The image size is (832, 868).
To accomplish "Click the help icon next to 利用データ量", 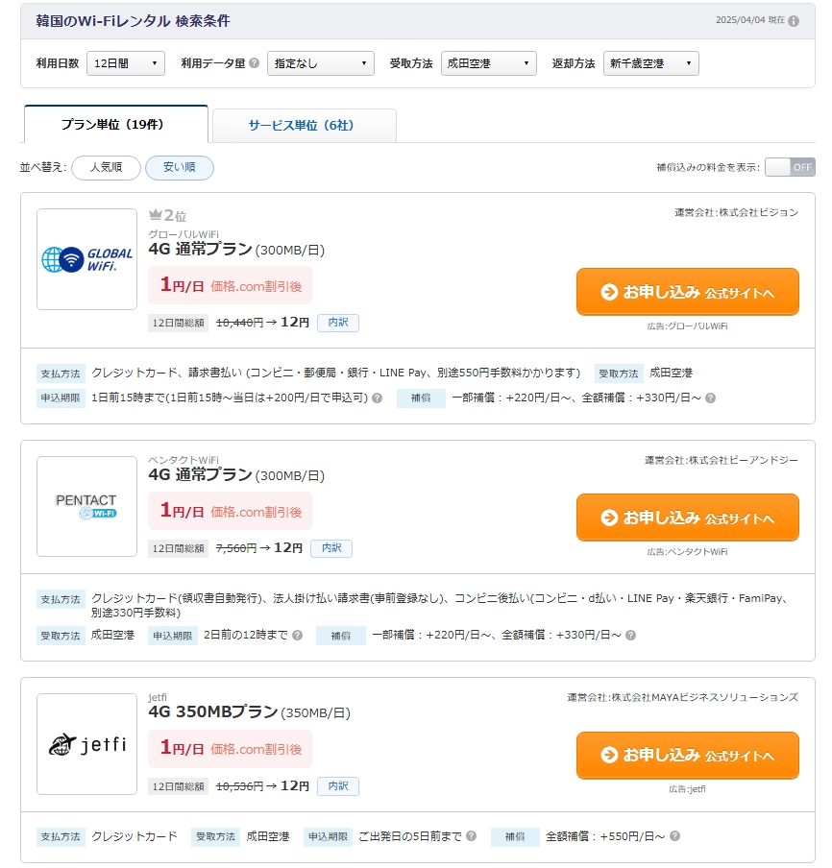I will pos(255,63).
